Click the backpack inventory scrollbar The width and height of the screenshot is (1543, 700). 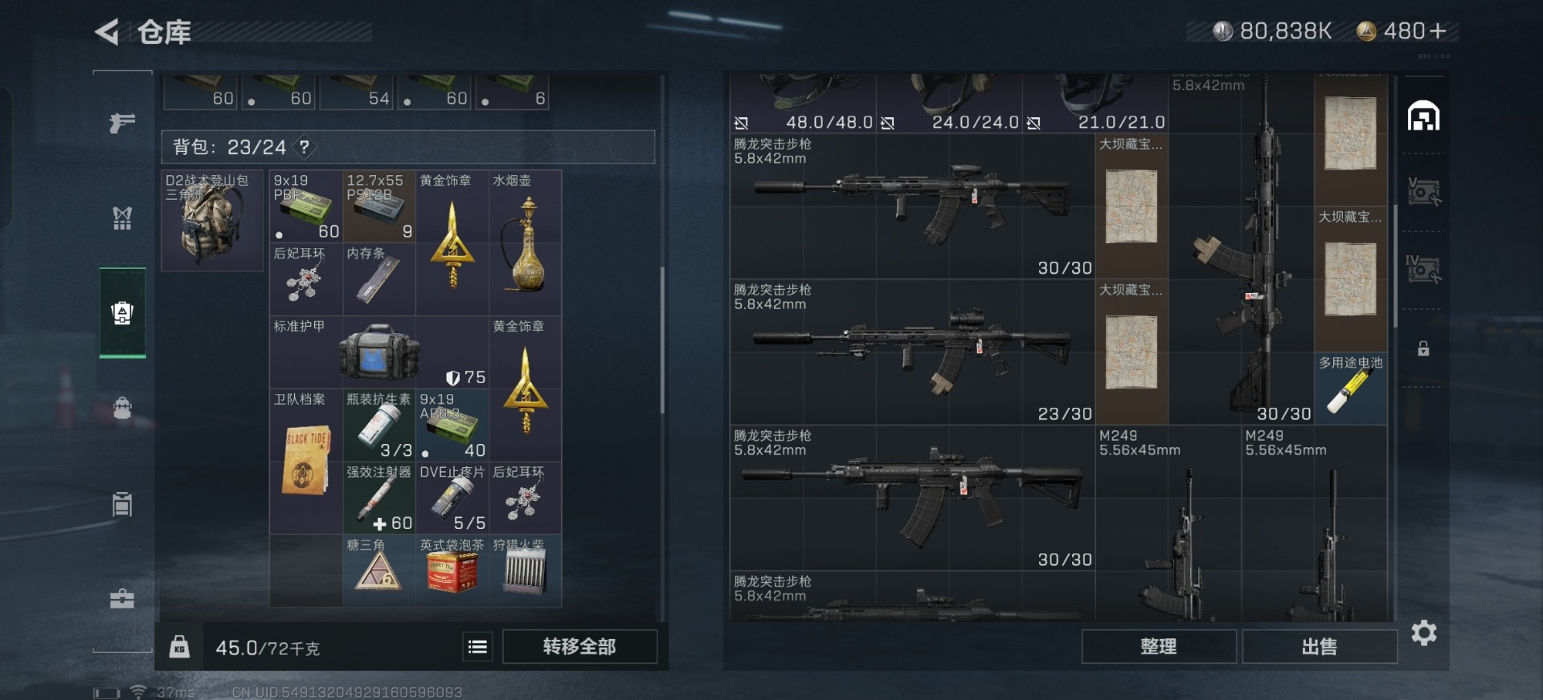(662, 340)
